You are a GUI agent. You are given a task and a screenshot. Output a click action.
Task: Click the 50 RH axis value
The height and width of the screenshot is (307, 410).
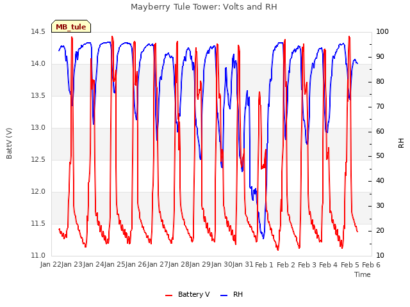[380, 156]
